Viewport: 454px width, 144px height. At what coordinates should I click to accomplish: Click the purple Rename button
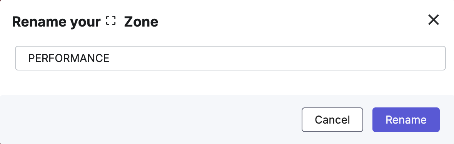406,120
